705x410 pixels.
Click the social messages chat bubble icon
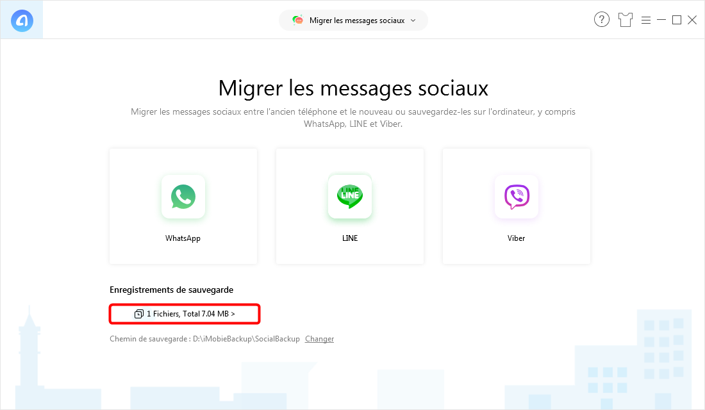[x=297, y=20]
